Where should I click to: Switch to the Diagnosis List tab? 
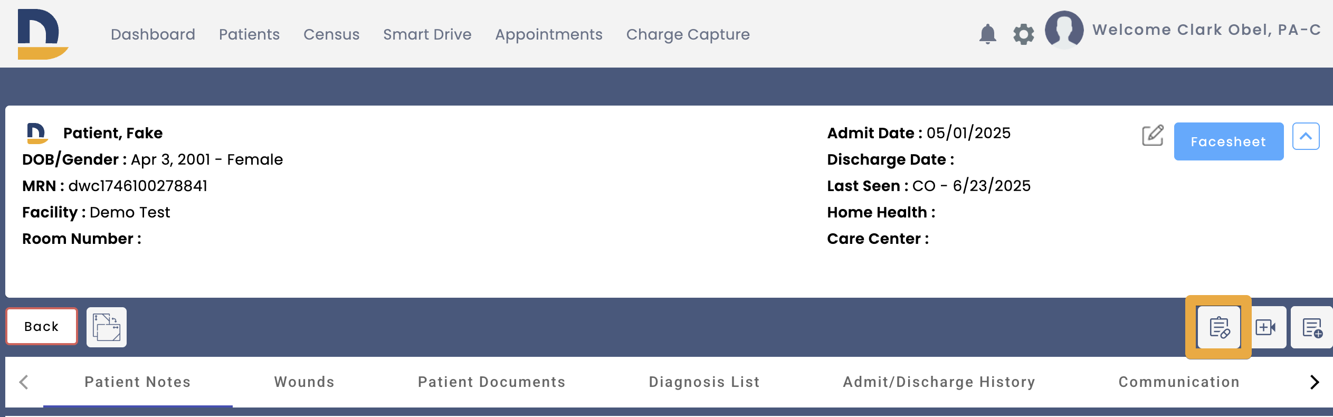704,382
